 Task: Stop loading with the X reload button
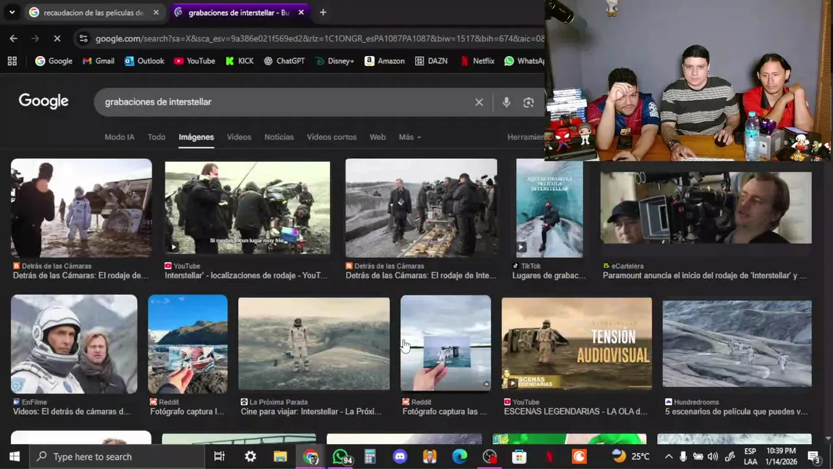(57, 38)
